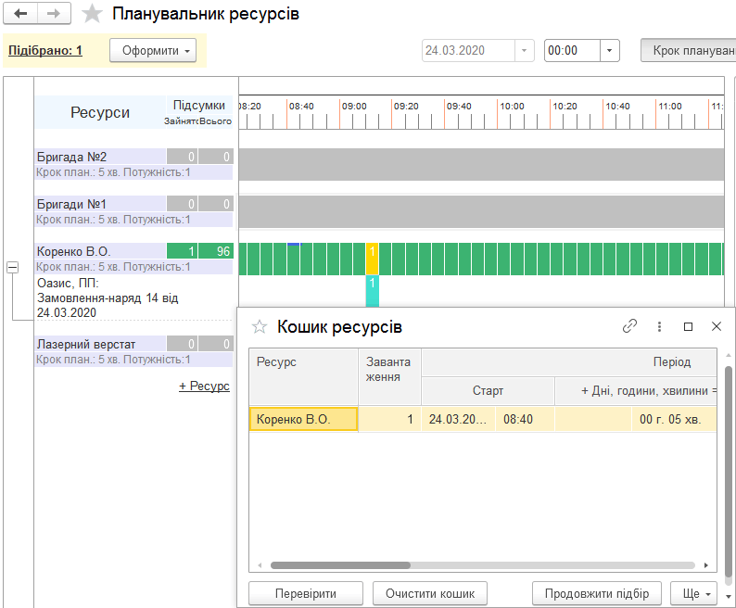Click the Кошик scrollbar right arrow

[706, 565]
